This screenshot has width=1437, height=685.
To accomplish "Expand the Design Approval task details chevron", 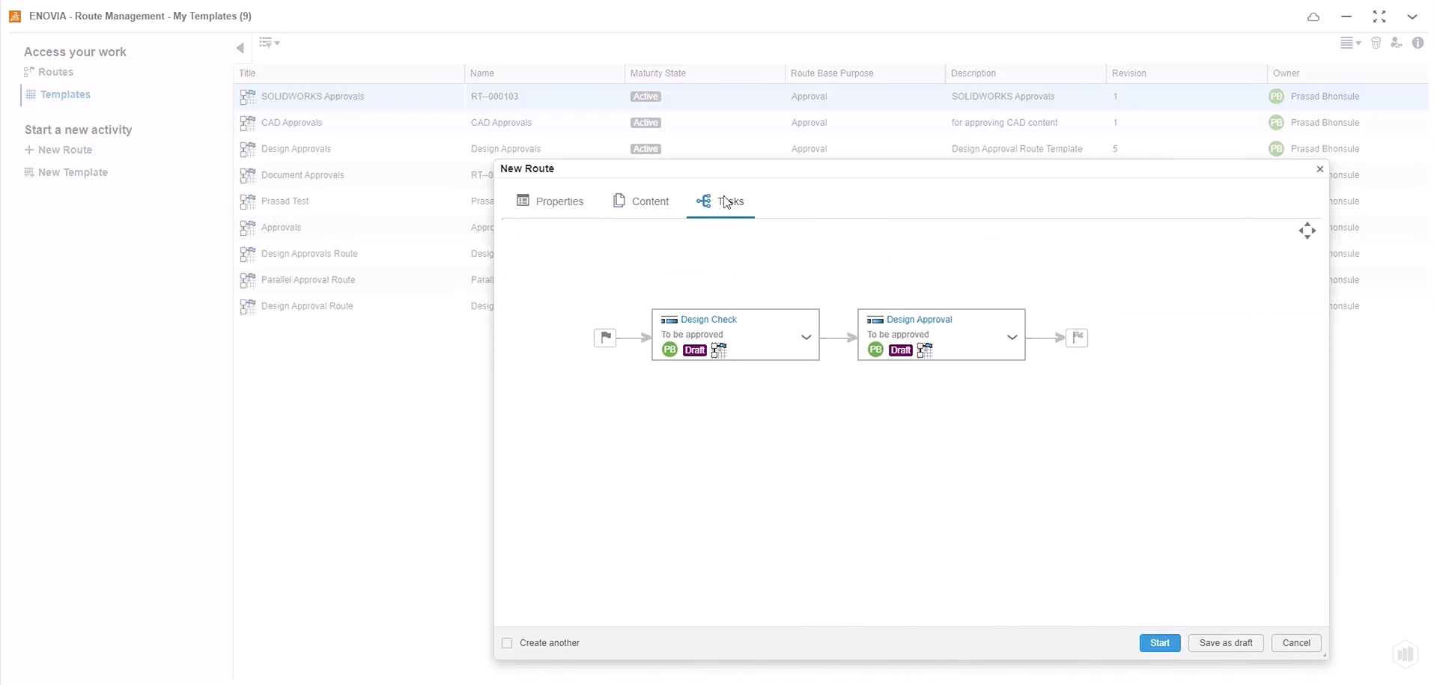I will pos(1012,335).
